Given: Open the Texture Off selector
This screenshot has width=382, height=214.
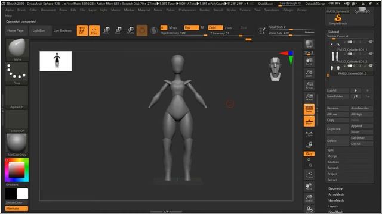Looking at the screenshot, I should coord(17,121).
